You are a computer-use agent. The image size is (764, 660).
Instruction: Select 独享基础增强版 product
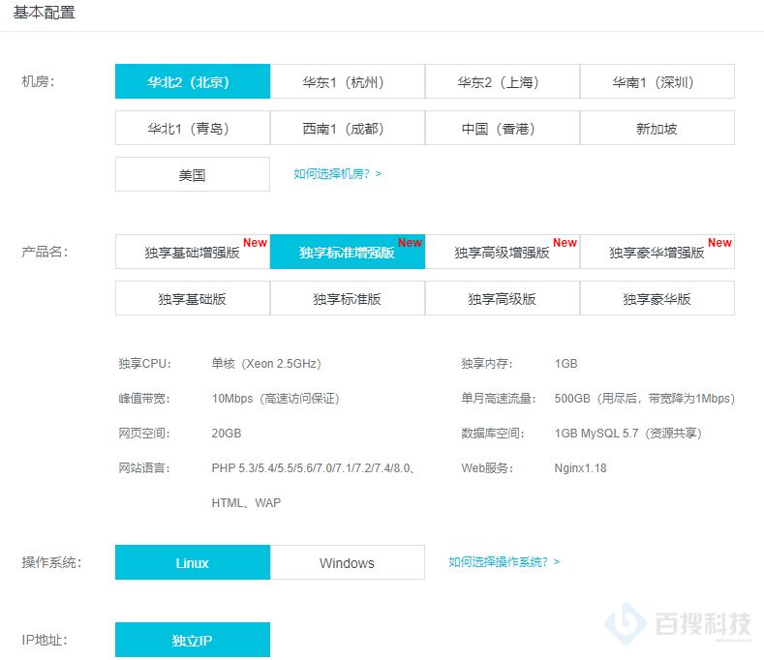193,252
